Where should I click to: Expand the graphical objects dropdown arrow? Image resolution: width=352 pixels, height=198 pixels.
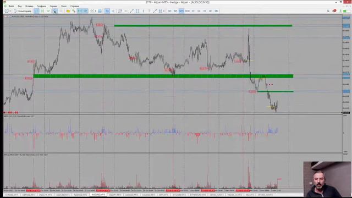164,11
